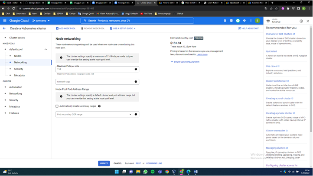
Task: Open the three-dot settings menu in header
Action: click(251, 20)
